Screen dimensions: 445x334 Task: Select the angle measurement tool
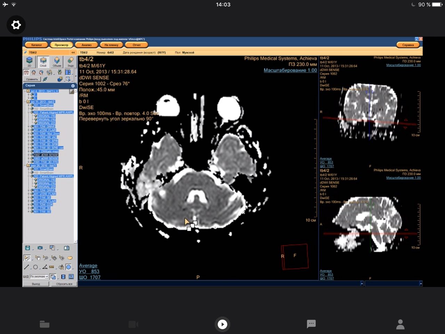(x=45, y=267)
